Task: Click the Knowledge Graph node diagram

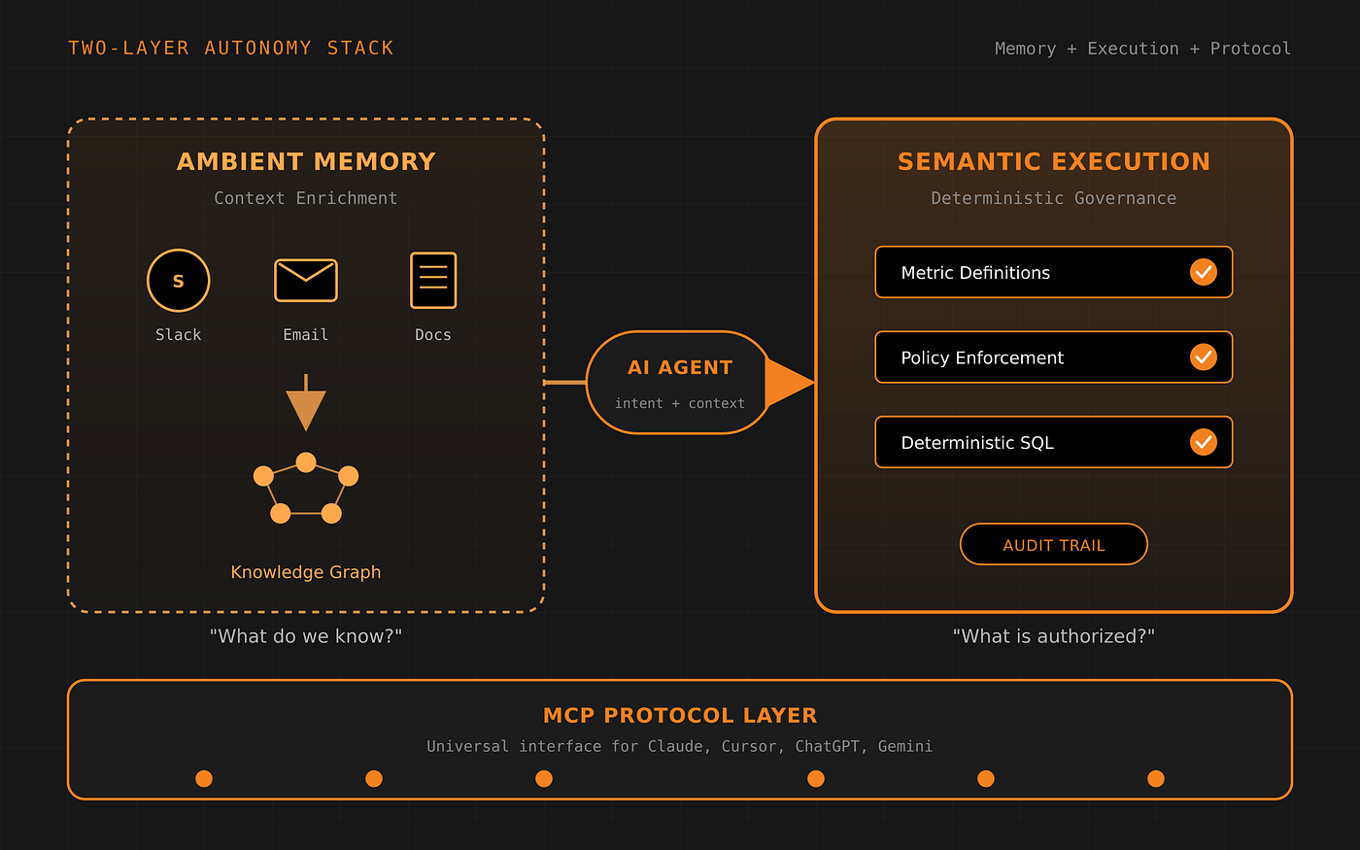Action: 306,489
